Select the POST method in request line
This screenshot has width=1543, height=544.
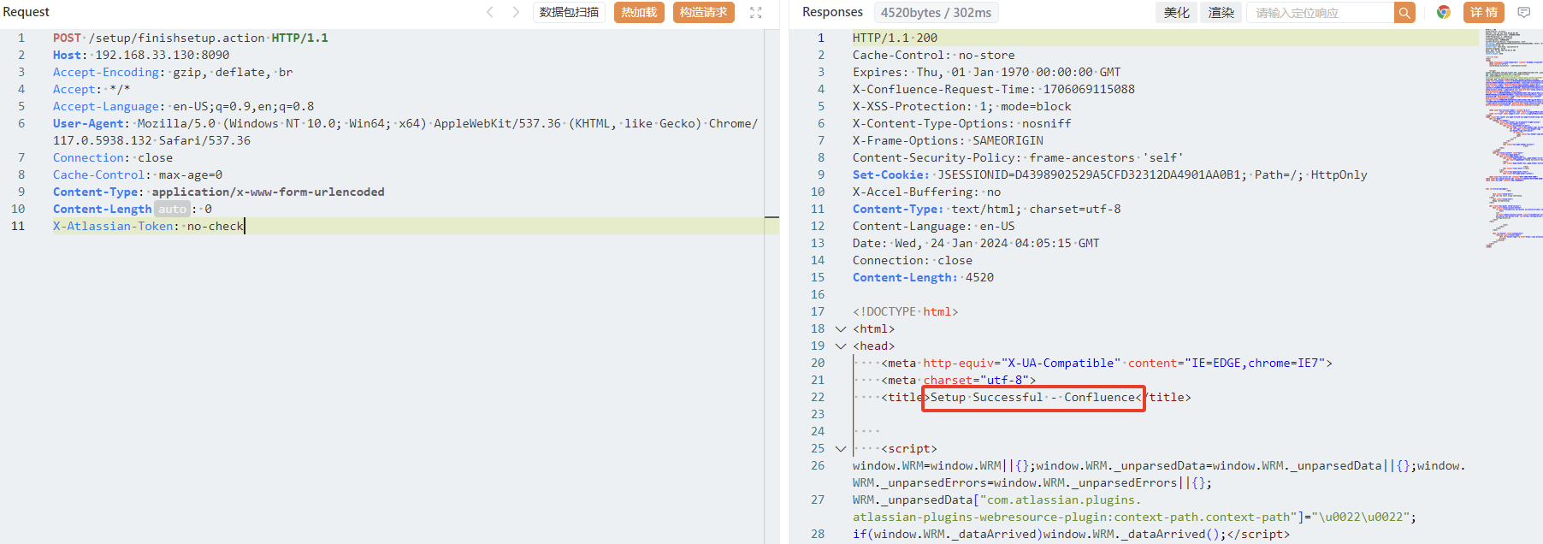click(67, 38)
